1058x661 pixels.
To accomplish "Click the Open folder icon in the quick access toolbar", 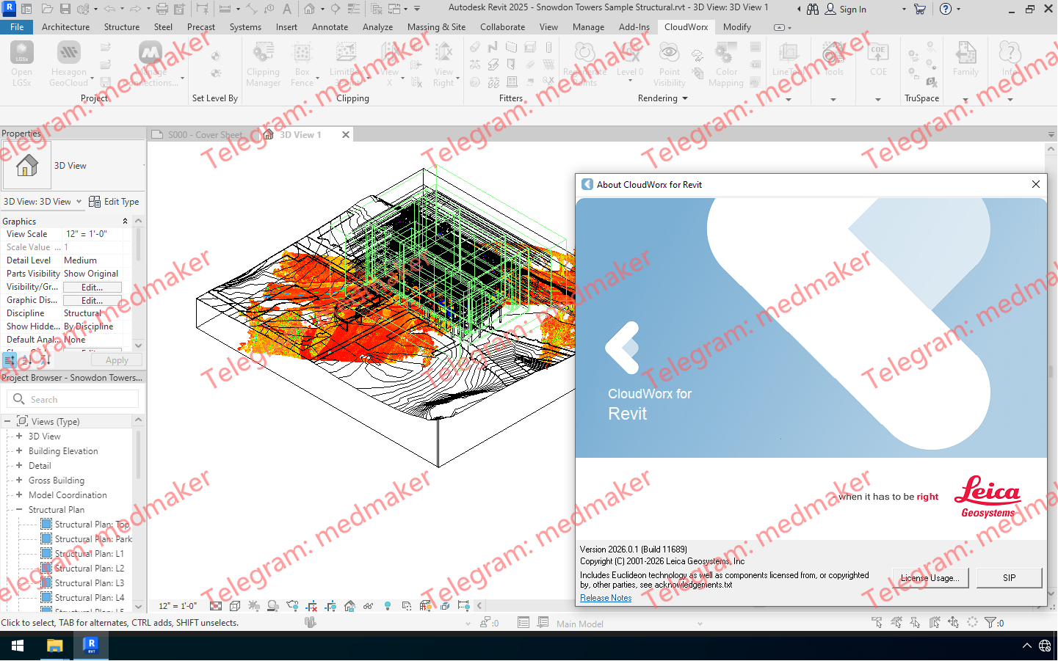I will [47, 9].
